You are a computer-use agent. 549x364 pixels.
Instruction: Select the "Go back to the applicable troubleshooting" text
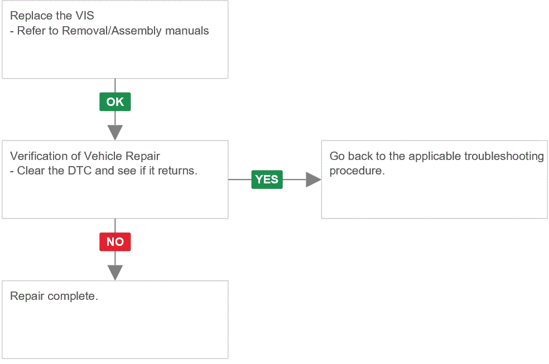coord(437,156)
